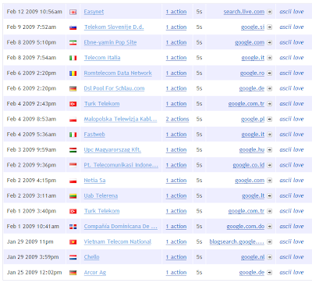The height and width of the screenshot is (283, 312).
Task: Click the Polish flag beside Netia Sa
Action: (x=73, y=181)
